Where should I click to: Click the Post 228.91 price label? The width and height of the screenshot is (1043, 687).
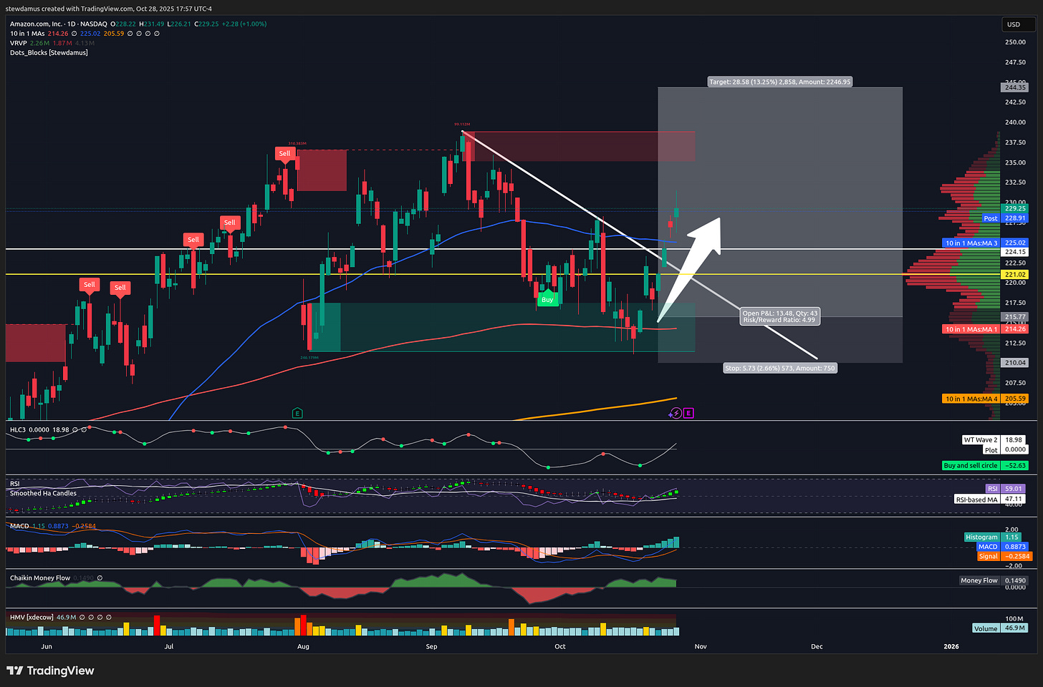[x=1004, y=218]
